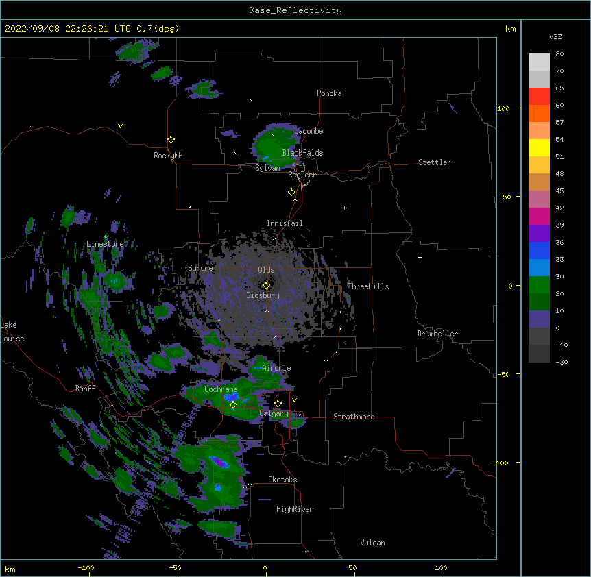This screenshot has width=591, height=577.
Task: Click the 39 dBZ magenta swatch
Action: point(539,216)
